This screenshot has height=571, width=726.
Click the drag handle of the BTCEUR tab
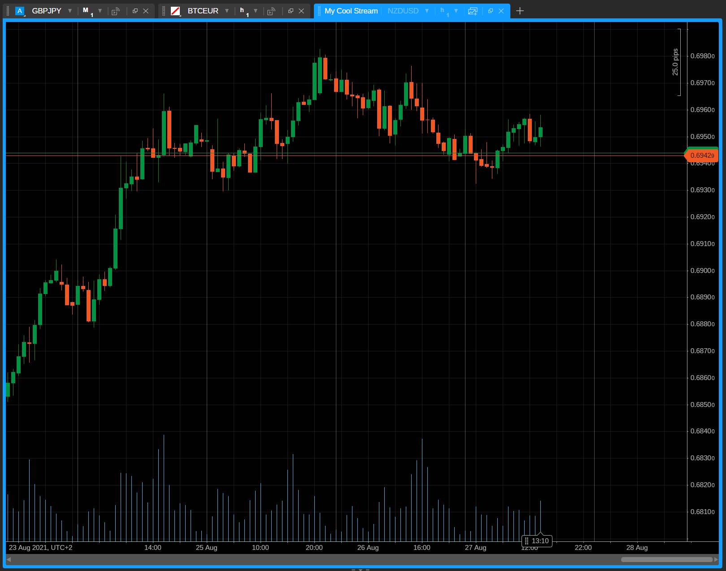[164, 11]
